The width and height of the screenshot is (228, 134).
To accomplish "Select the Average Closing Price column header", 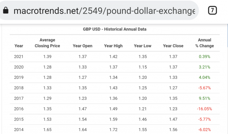I will point(47,43).
